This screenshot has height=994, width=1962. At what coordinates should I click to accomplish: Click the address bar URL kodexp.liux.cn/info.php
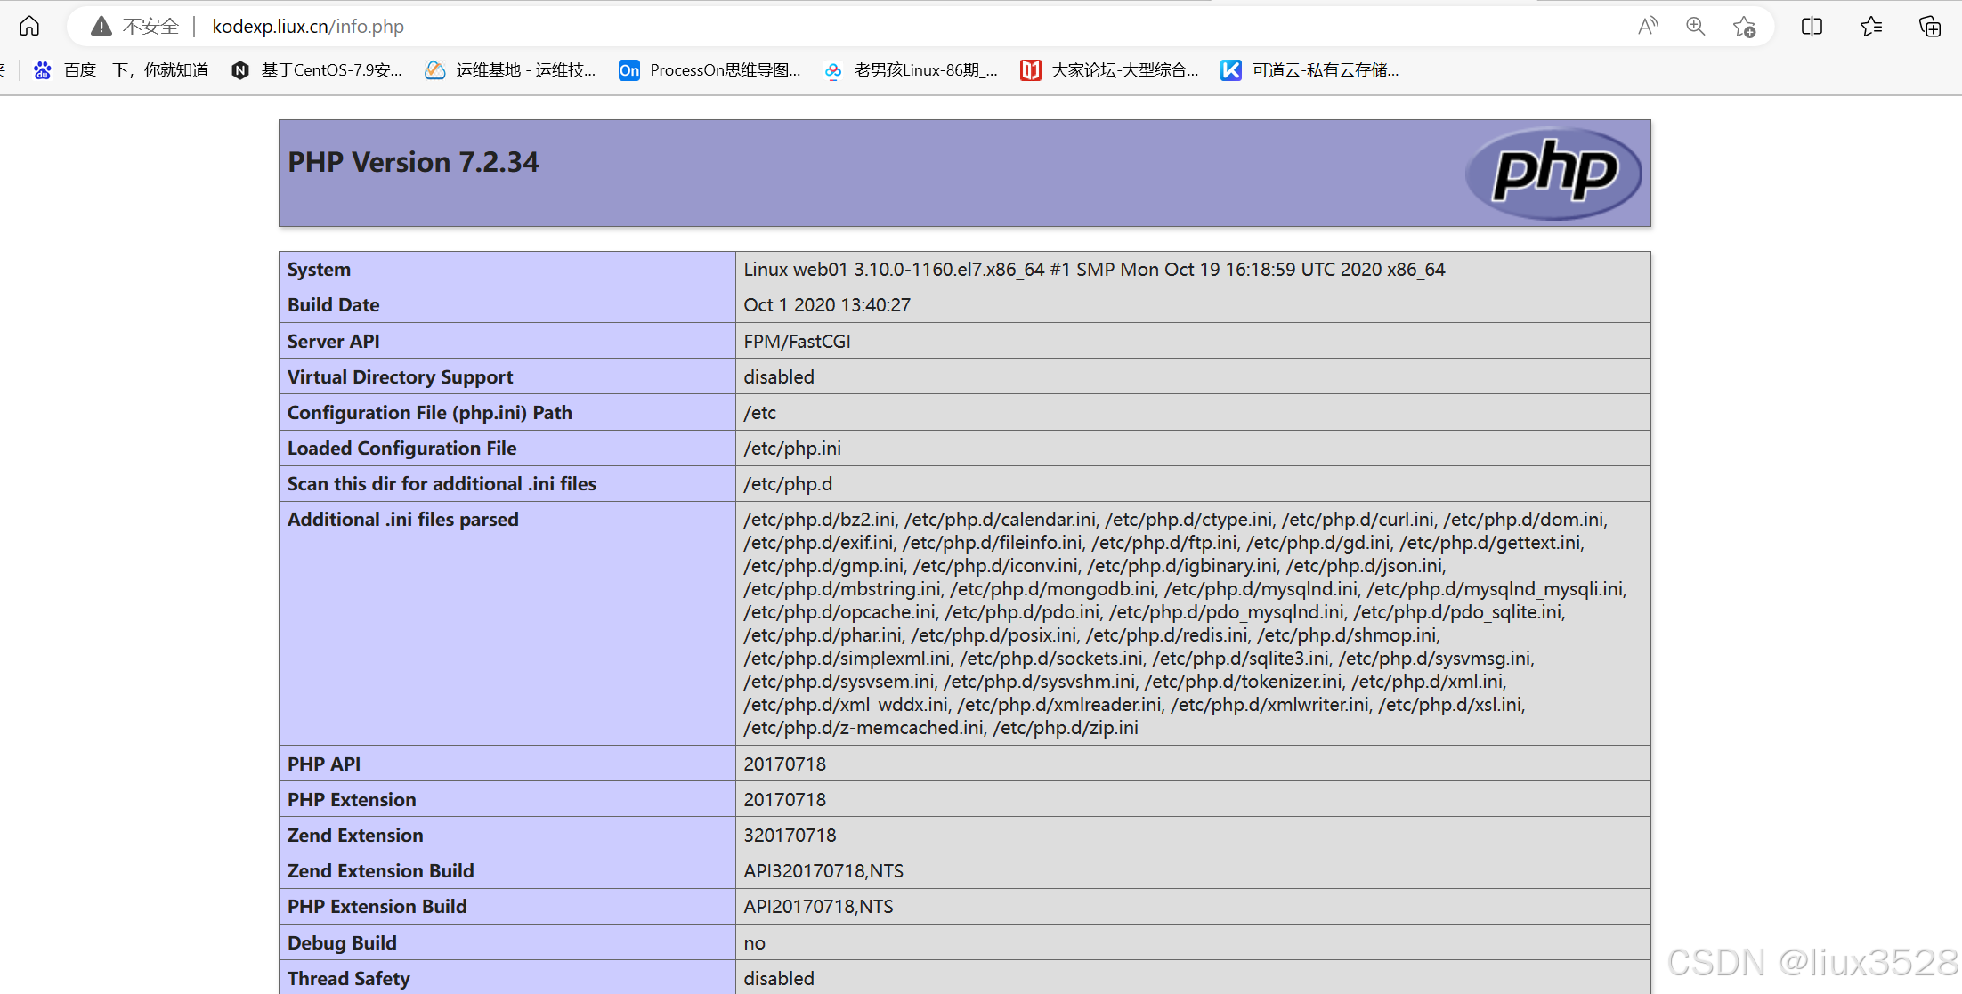[x=308, y=27]
